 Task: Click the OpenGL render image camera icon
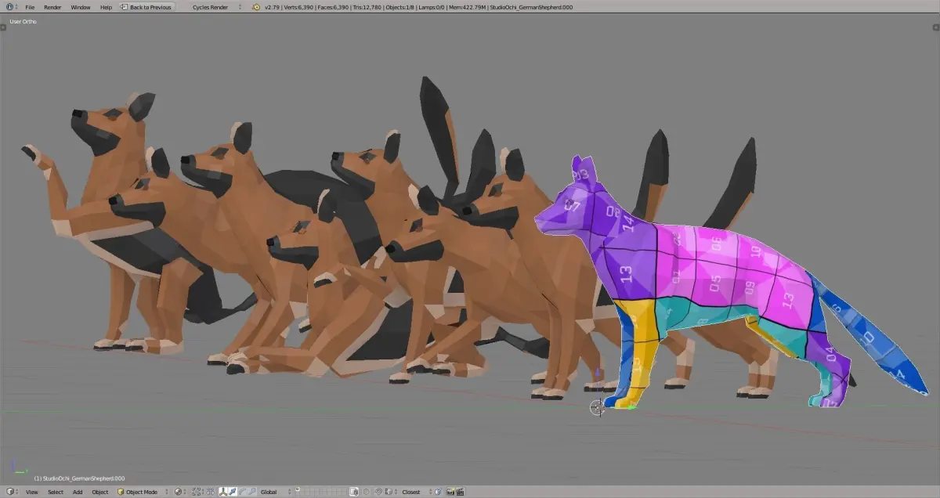[450, 492]
